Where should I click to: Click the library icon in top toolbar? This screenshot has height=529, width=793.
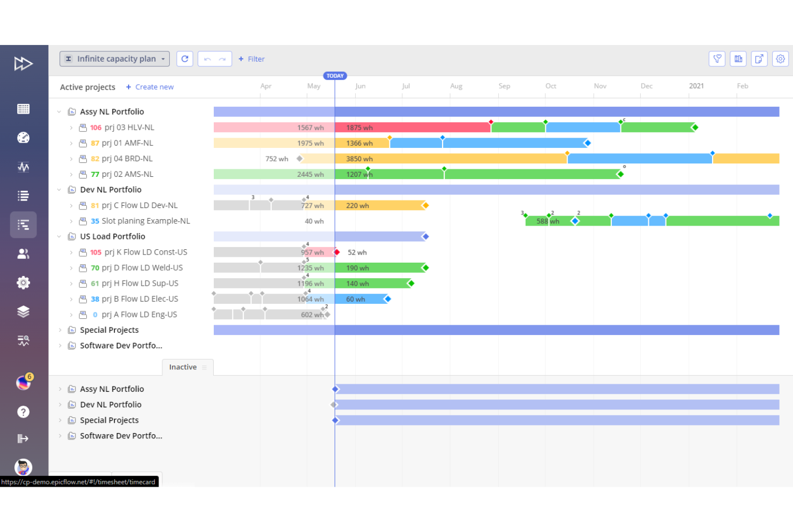(x=738, y=59)
